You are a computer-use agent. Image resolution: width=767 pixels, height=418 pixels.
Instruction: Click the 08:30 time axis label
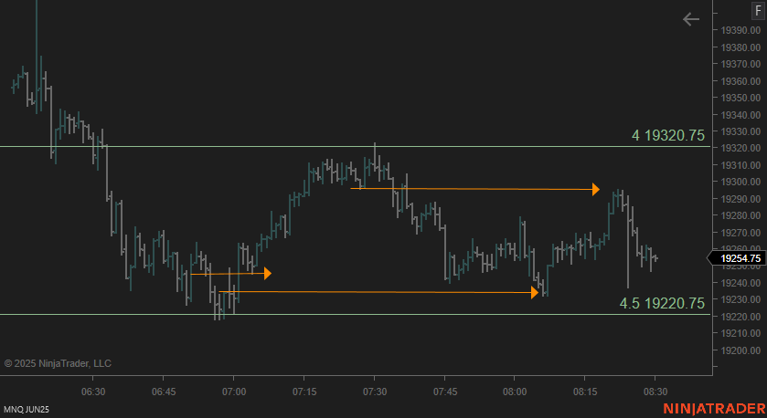point(655,392)
